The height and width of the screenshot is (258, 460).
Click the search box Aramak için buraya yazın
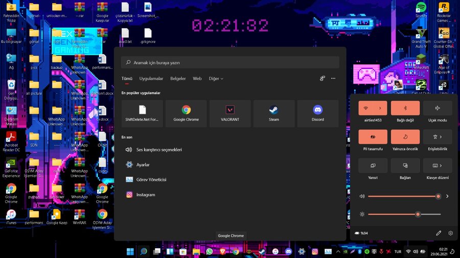tap(230, 62)
